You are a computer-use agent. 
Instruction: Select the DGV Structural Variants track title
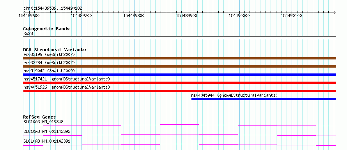[55, 50]
